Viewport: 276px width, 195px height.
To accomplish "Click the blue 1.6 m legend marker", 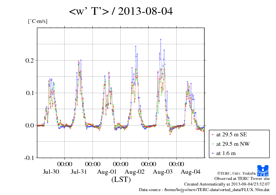I will 213,153.
